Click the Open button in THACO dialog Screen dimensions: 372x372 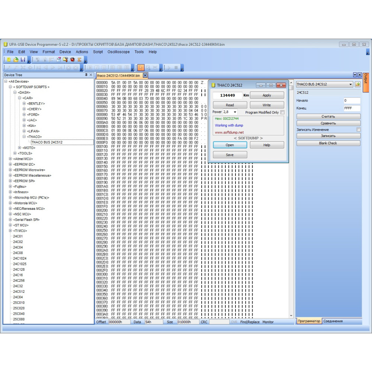[230, 145]
